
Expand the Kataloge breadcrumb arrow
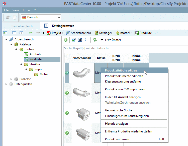[x=112, y=33]
